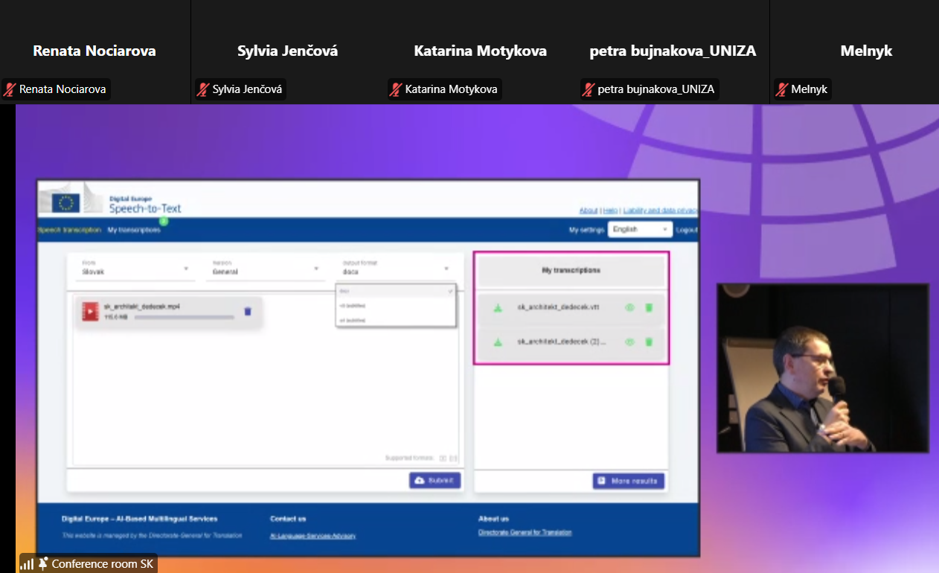The width and height of the screenshot is (939, 573).
Task: Switch to the Speech transcription tab
Action: 69,230
